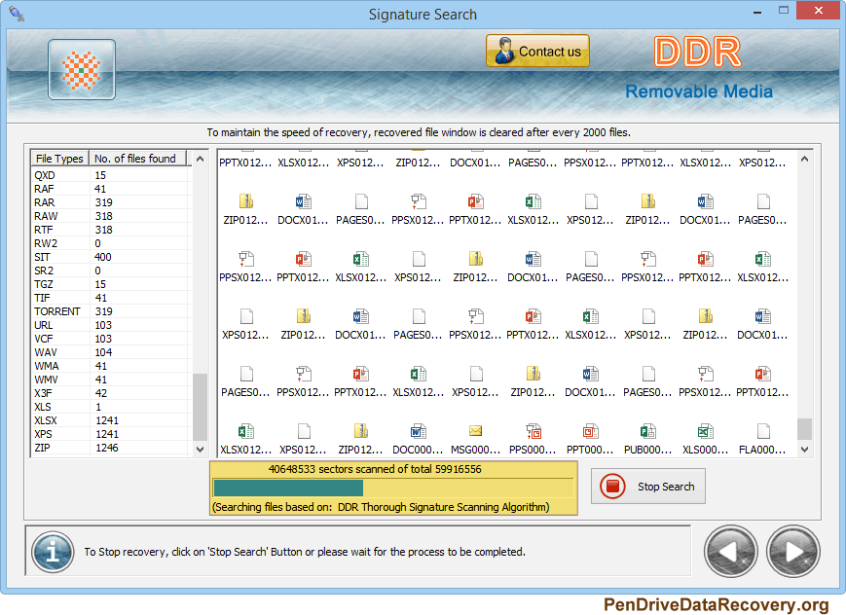Click the DDR checkered logo icon

click(x=81, y=69)
